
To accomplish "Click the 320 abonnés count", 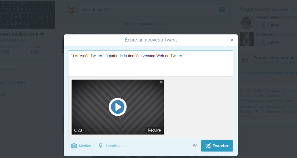I will pyautogui.click(x=34, y=52).
